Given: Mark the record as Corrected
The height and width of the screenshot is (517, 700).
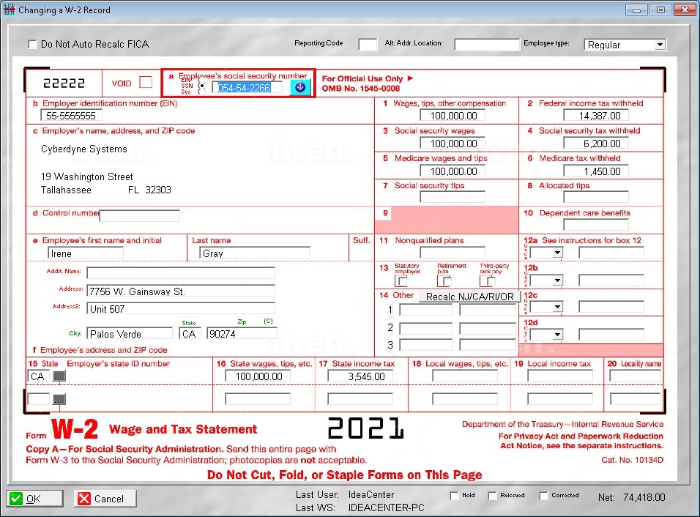Looking at the screenshot, I should (x=542, y=495).
